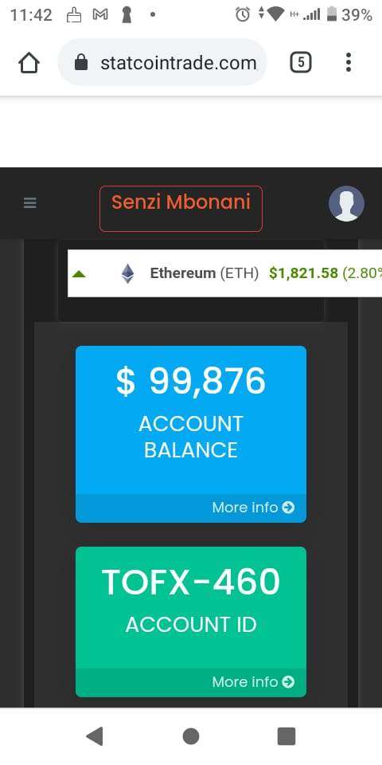Tap the Android home circle button
The image size is (382, 765).
[191, 736]
